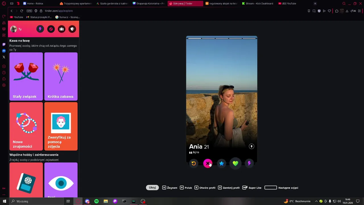Viewport: 364px width, 205px height.
Task: Click the Ukryj shortcuts button
Action: click(152, 188)
